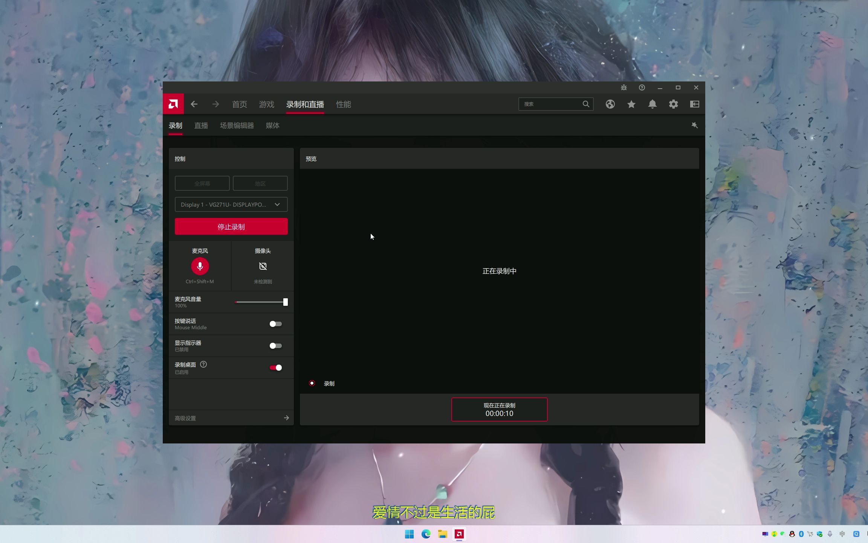Switch to the 性能 tab
Image resolution: width=868 pixels, height=543 pixels.
pos(343,104)
